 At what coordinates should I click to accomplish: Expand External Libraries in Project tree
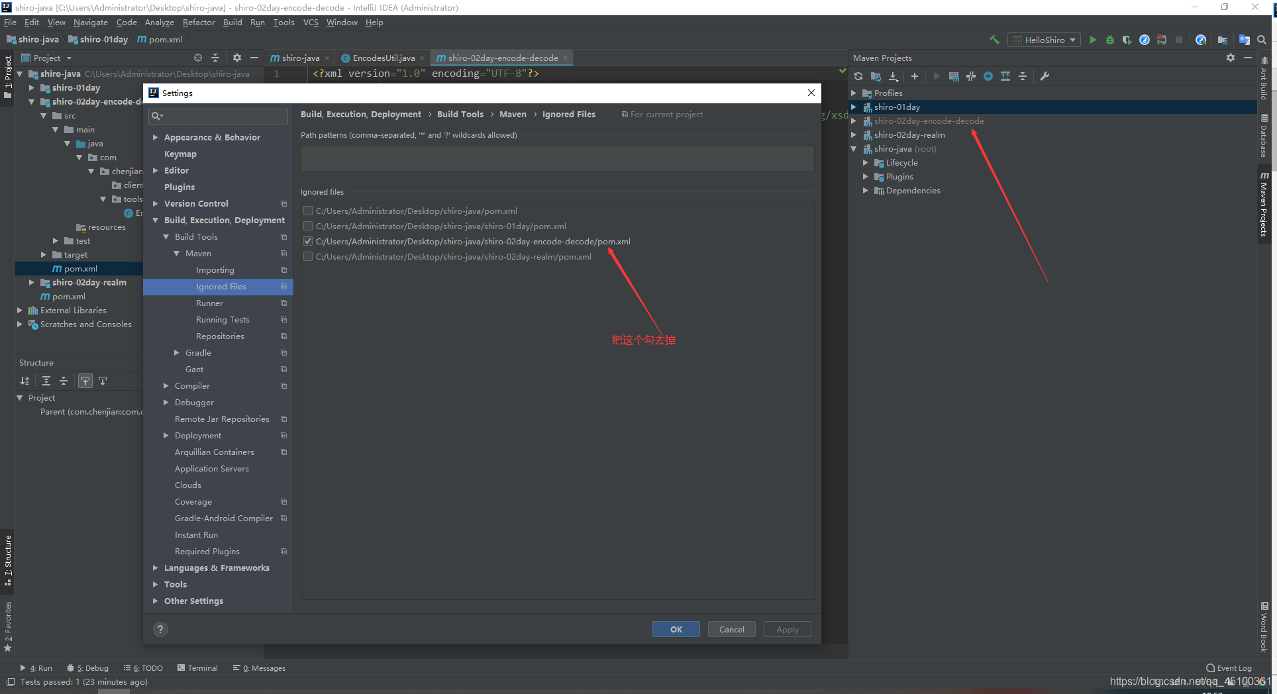click(x=19, y=310)
